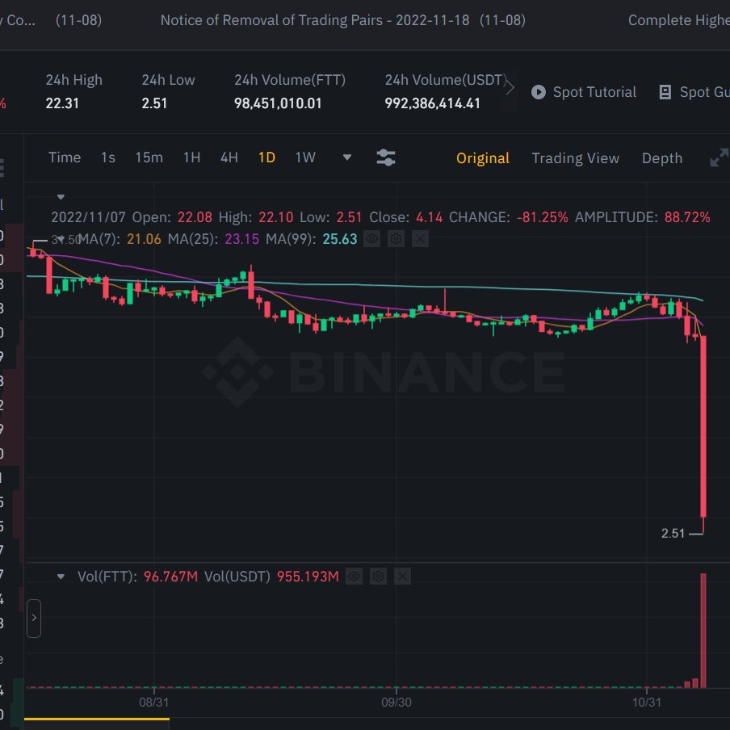Hide the Volume indicator
Screen dimensions: 730x730
pos(354,577)
